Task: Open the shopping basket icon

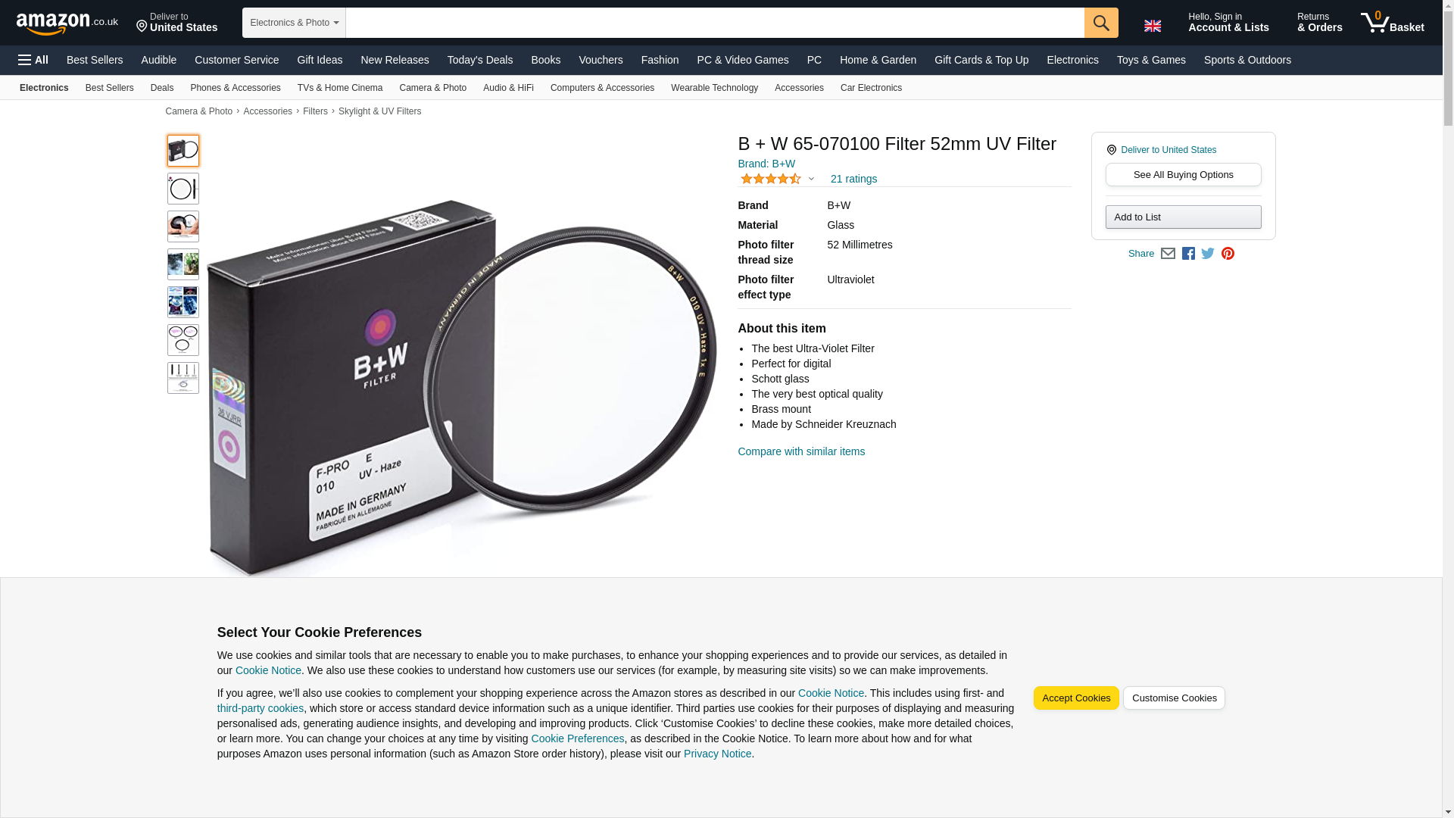Action: pos(1392,23)
